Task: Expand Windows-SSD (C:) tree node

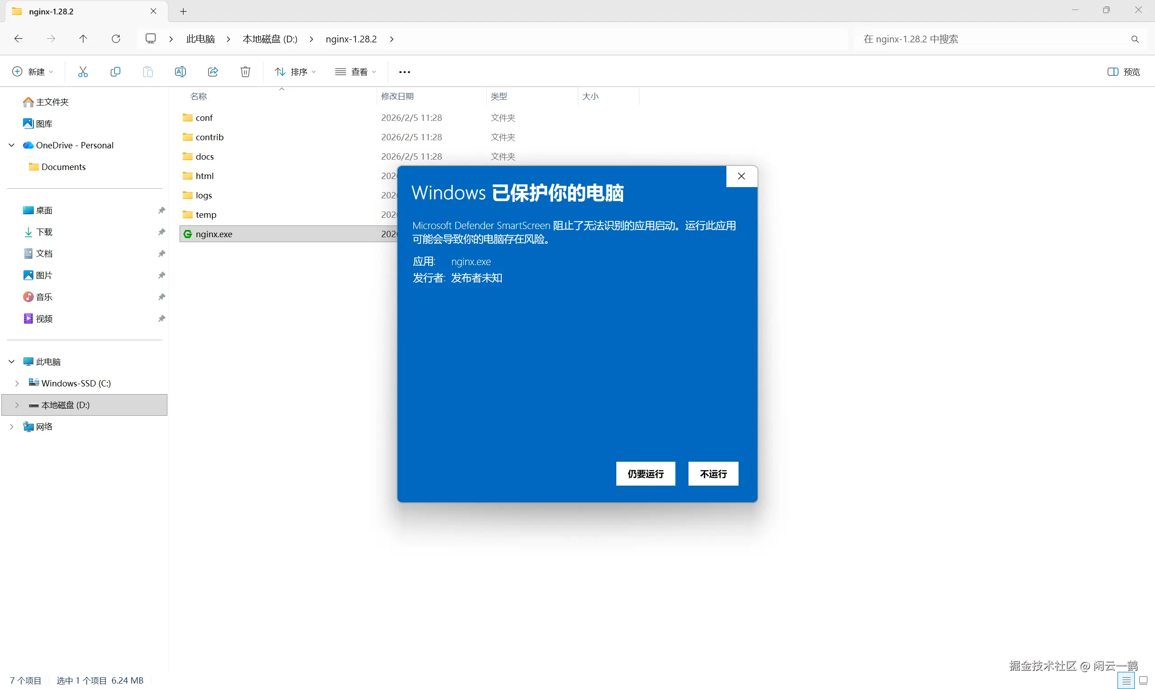Action: [x=17, y=383]
